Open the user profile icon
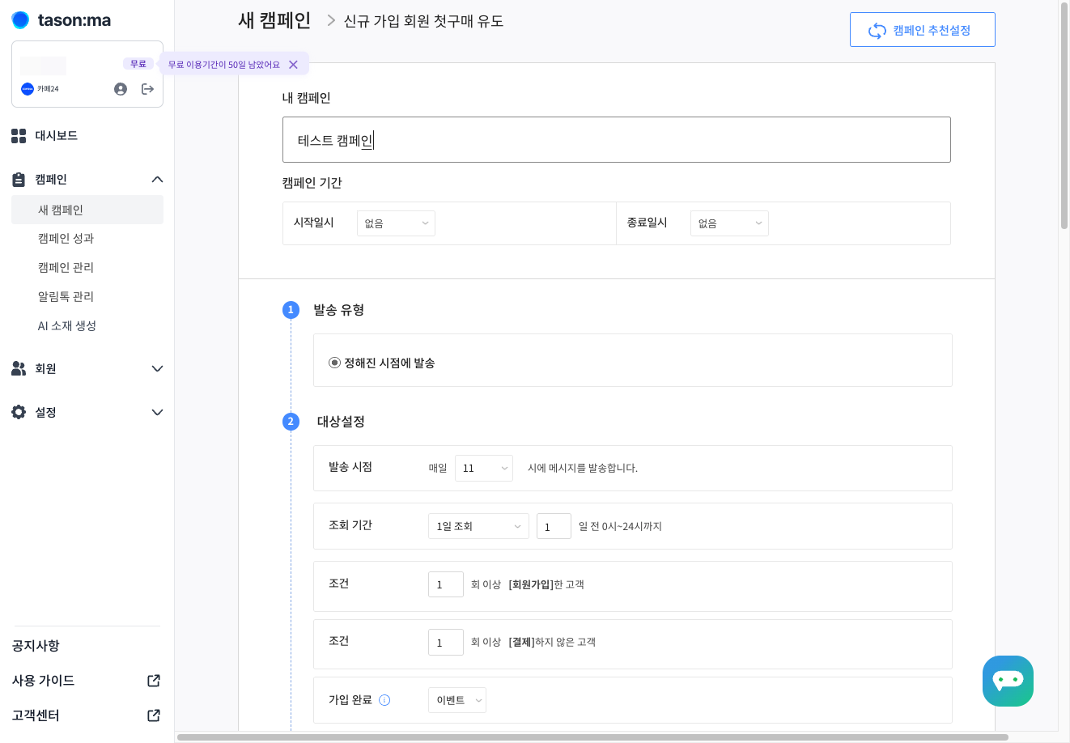The height and width of the screenshot is (743, 1070). click(121, 89)
